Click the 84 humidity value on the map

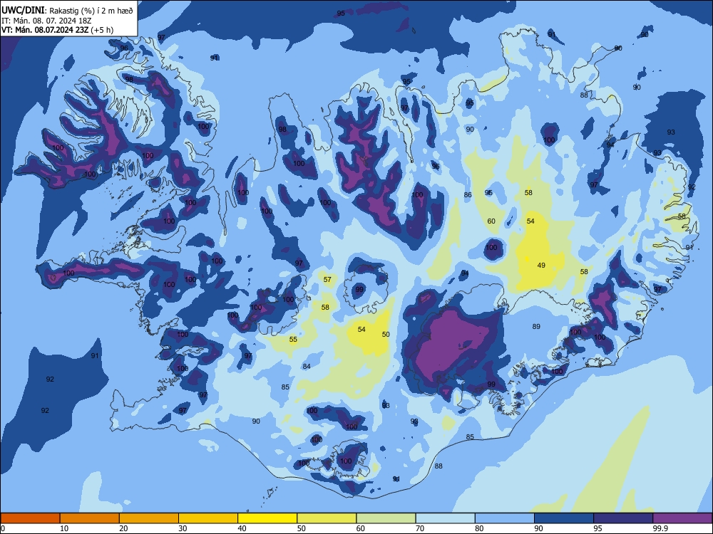(307, 367)
